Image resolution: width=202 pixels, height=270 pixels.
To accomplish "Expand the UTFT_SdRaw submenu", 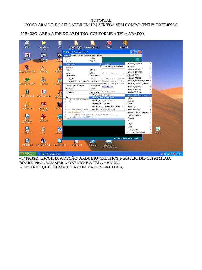I will coord(138,130).
